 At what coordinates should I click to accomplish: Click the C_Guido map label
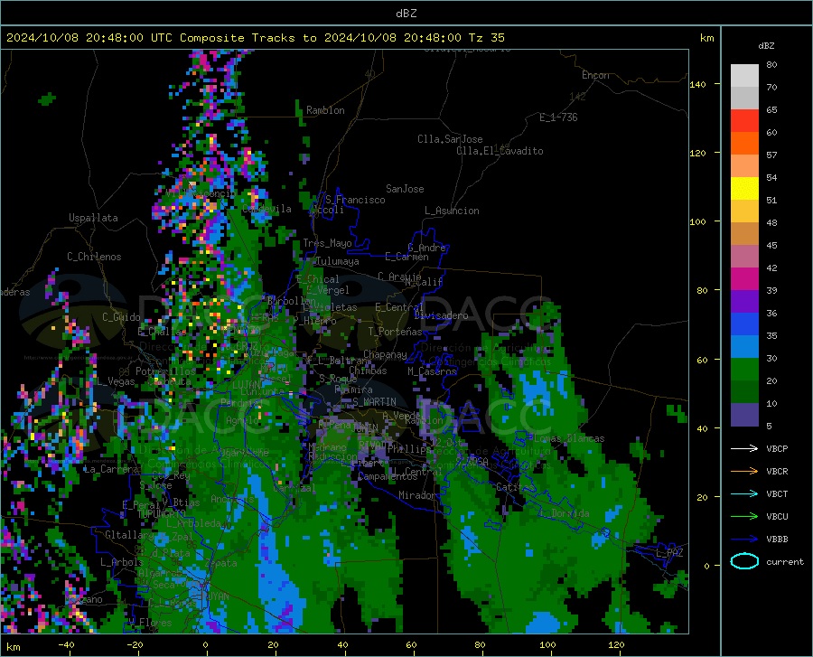point(121,317)
